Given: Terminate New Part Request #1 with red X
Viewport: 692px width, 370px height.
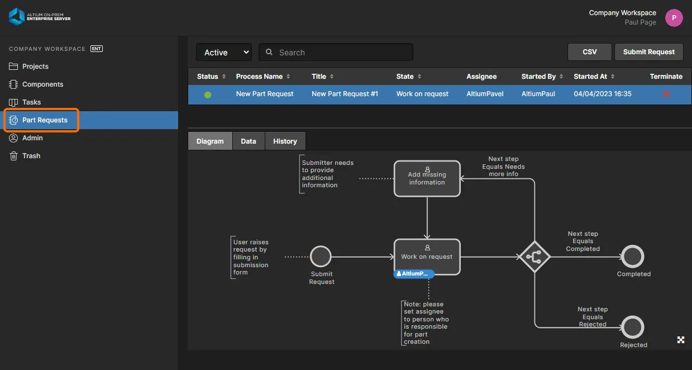Looking at the screenshot, I should (666, 94).
